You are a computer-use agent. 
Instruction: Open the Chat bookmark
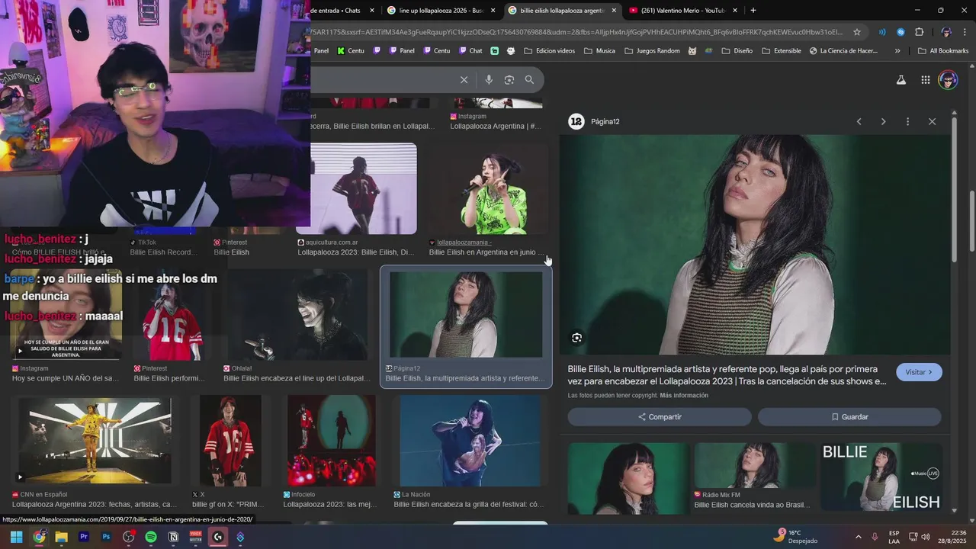pos(470,51)
